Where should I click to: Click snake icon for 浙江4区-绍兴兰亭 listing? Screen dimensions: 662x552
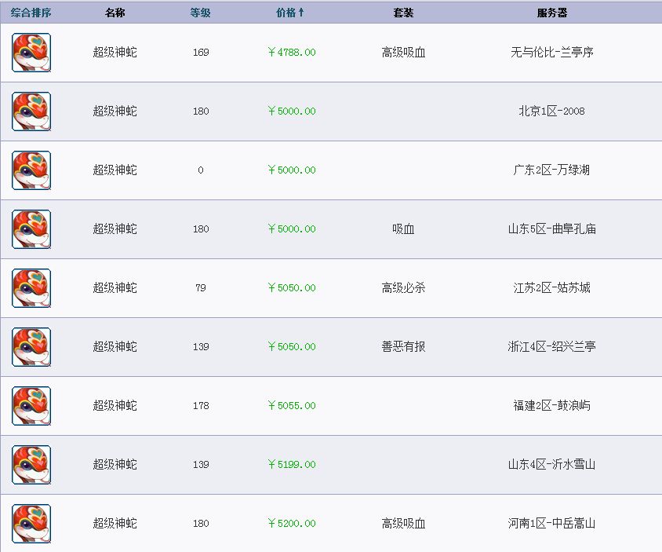pos(31,347)
